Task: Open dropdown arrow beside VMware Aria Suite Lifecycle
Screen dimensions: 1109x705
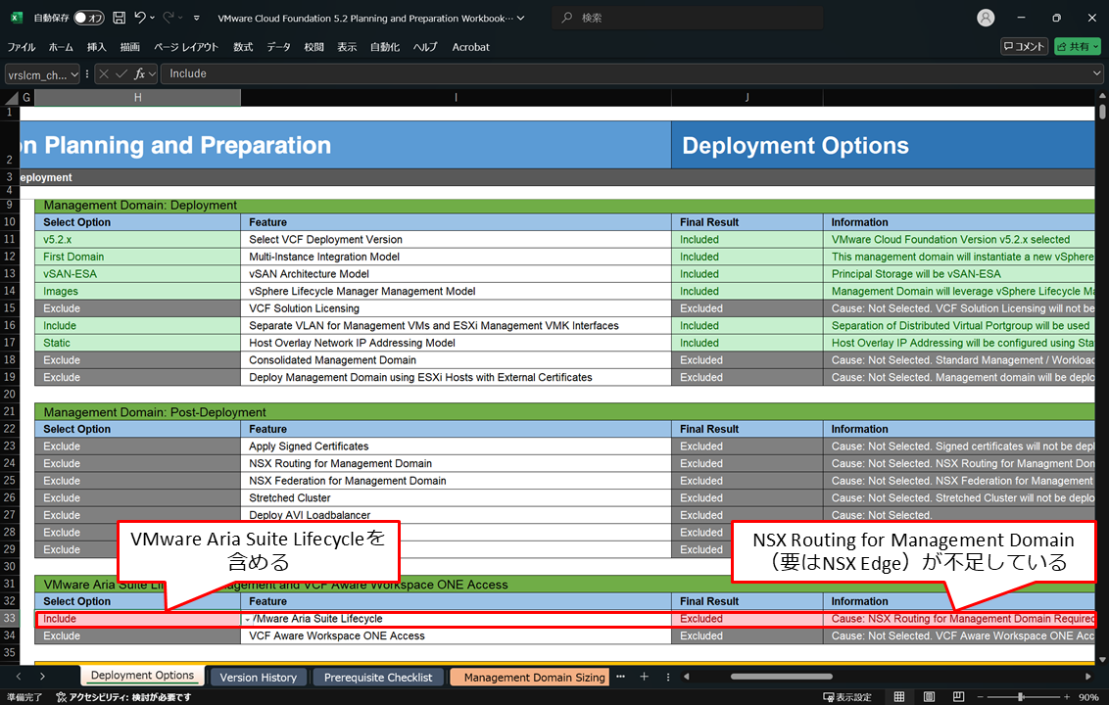Action: pyautogui.click(x=247, y=620)
